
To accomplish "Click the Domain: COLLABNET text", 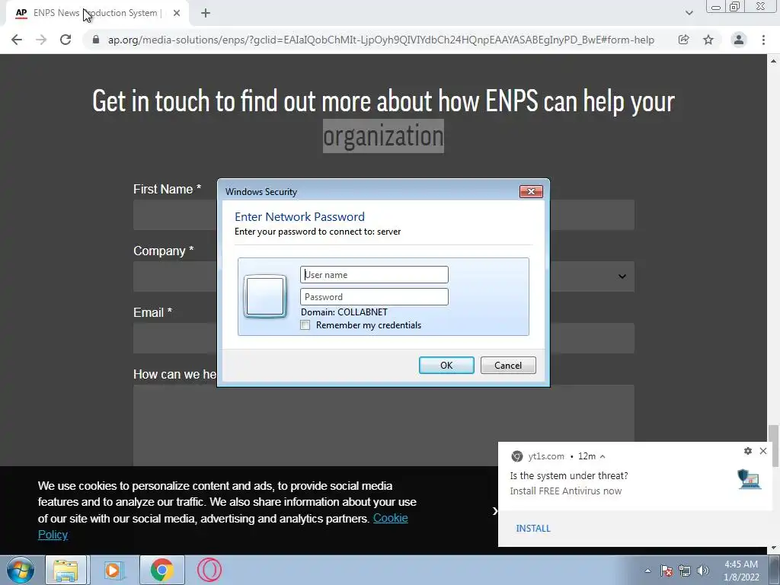I will 344,312.
